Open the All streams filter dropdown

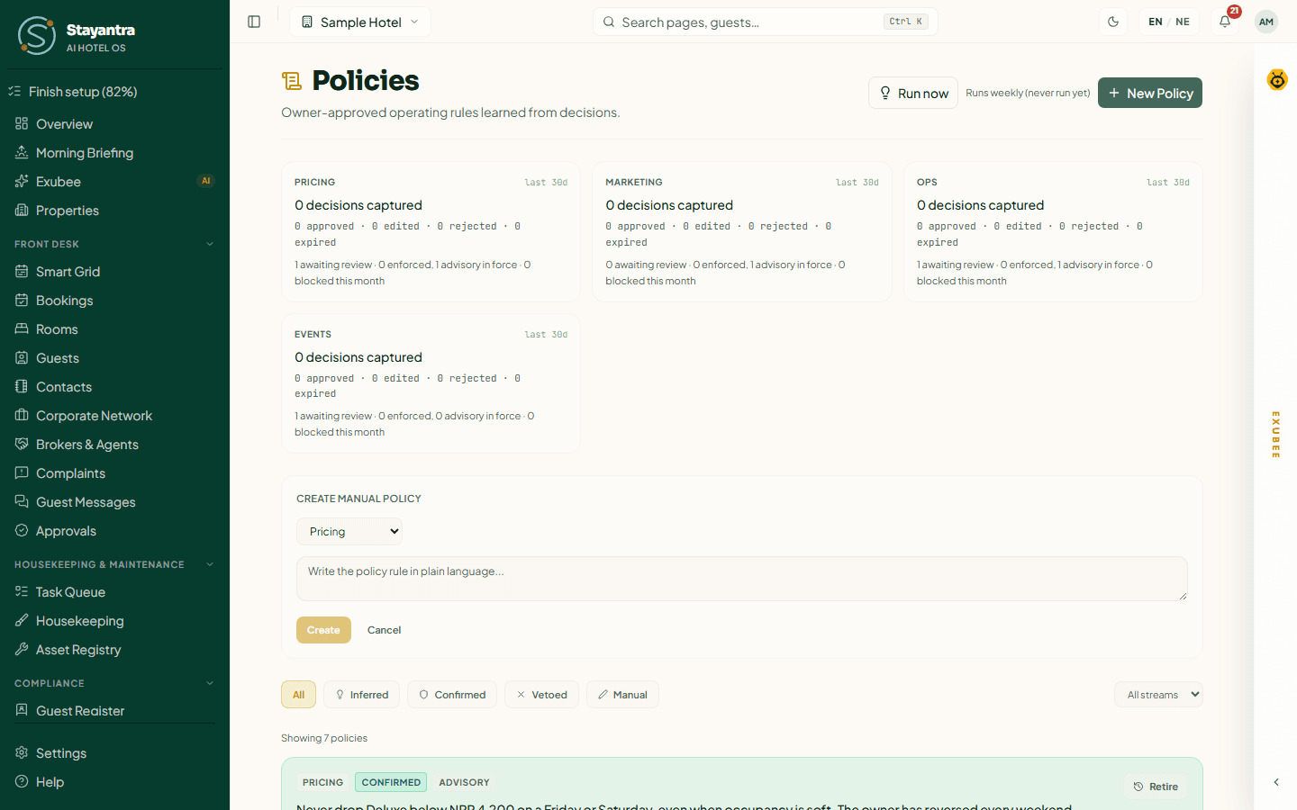click(x=1158, y=695)
